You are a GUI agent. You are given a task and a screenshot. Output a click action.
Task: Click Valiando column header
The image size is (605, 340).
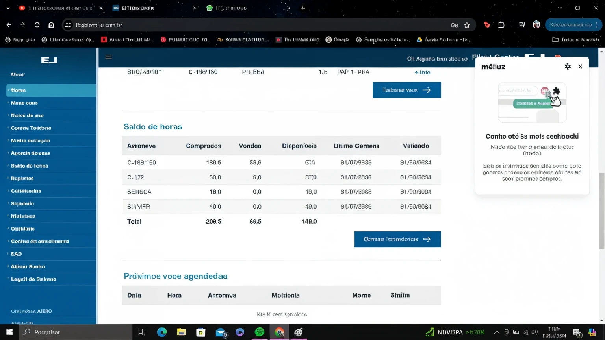tap(416, 146)
